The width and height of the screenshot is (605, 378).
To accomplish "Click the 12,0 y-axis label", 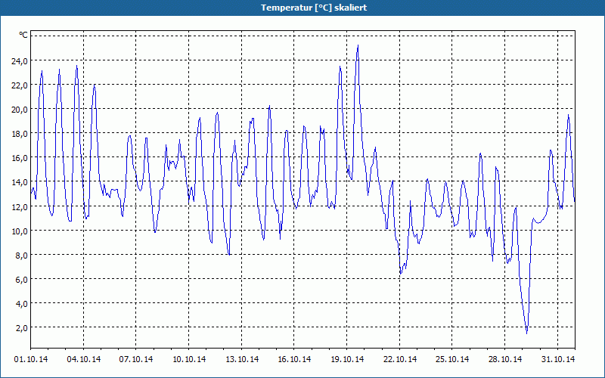I will pos(20,206).
